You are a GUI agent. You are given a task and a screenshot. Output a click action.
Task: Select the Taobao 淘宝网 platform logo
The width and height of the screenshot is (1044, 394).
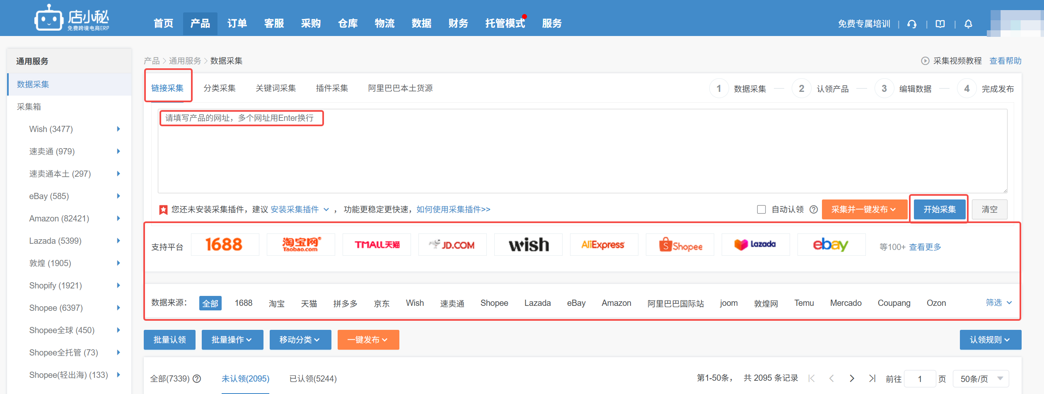click(301, 245)
